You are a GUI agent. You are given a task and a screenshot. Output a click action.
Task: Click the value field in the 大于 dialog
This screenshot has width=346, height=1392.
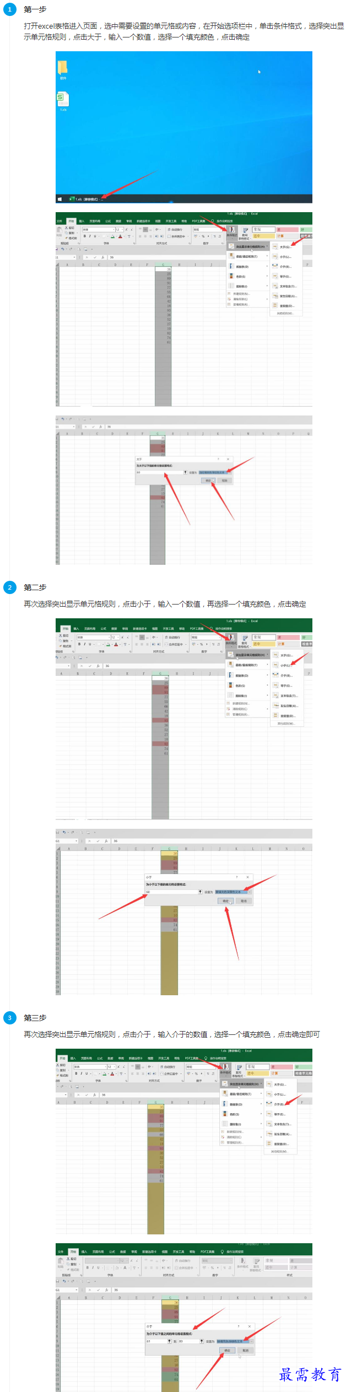click(x=159, y=472)
